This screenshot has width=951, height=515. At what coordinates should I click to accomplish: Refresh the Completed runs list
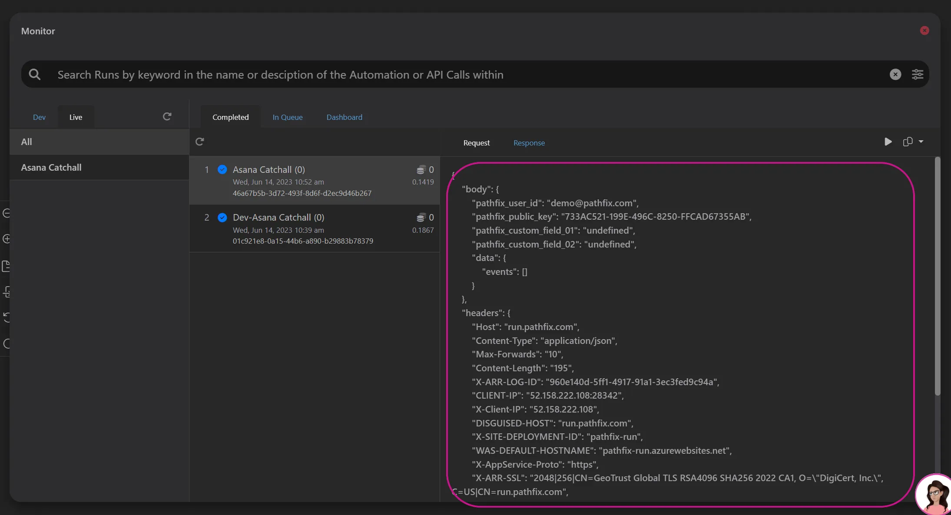[200, 142]
